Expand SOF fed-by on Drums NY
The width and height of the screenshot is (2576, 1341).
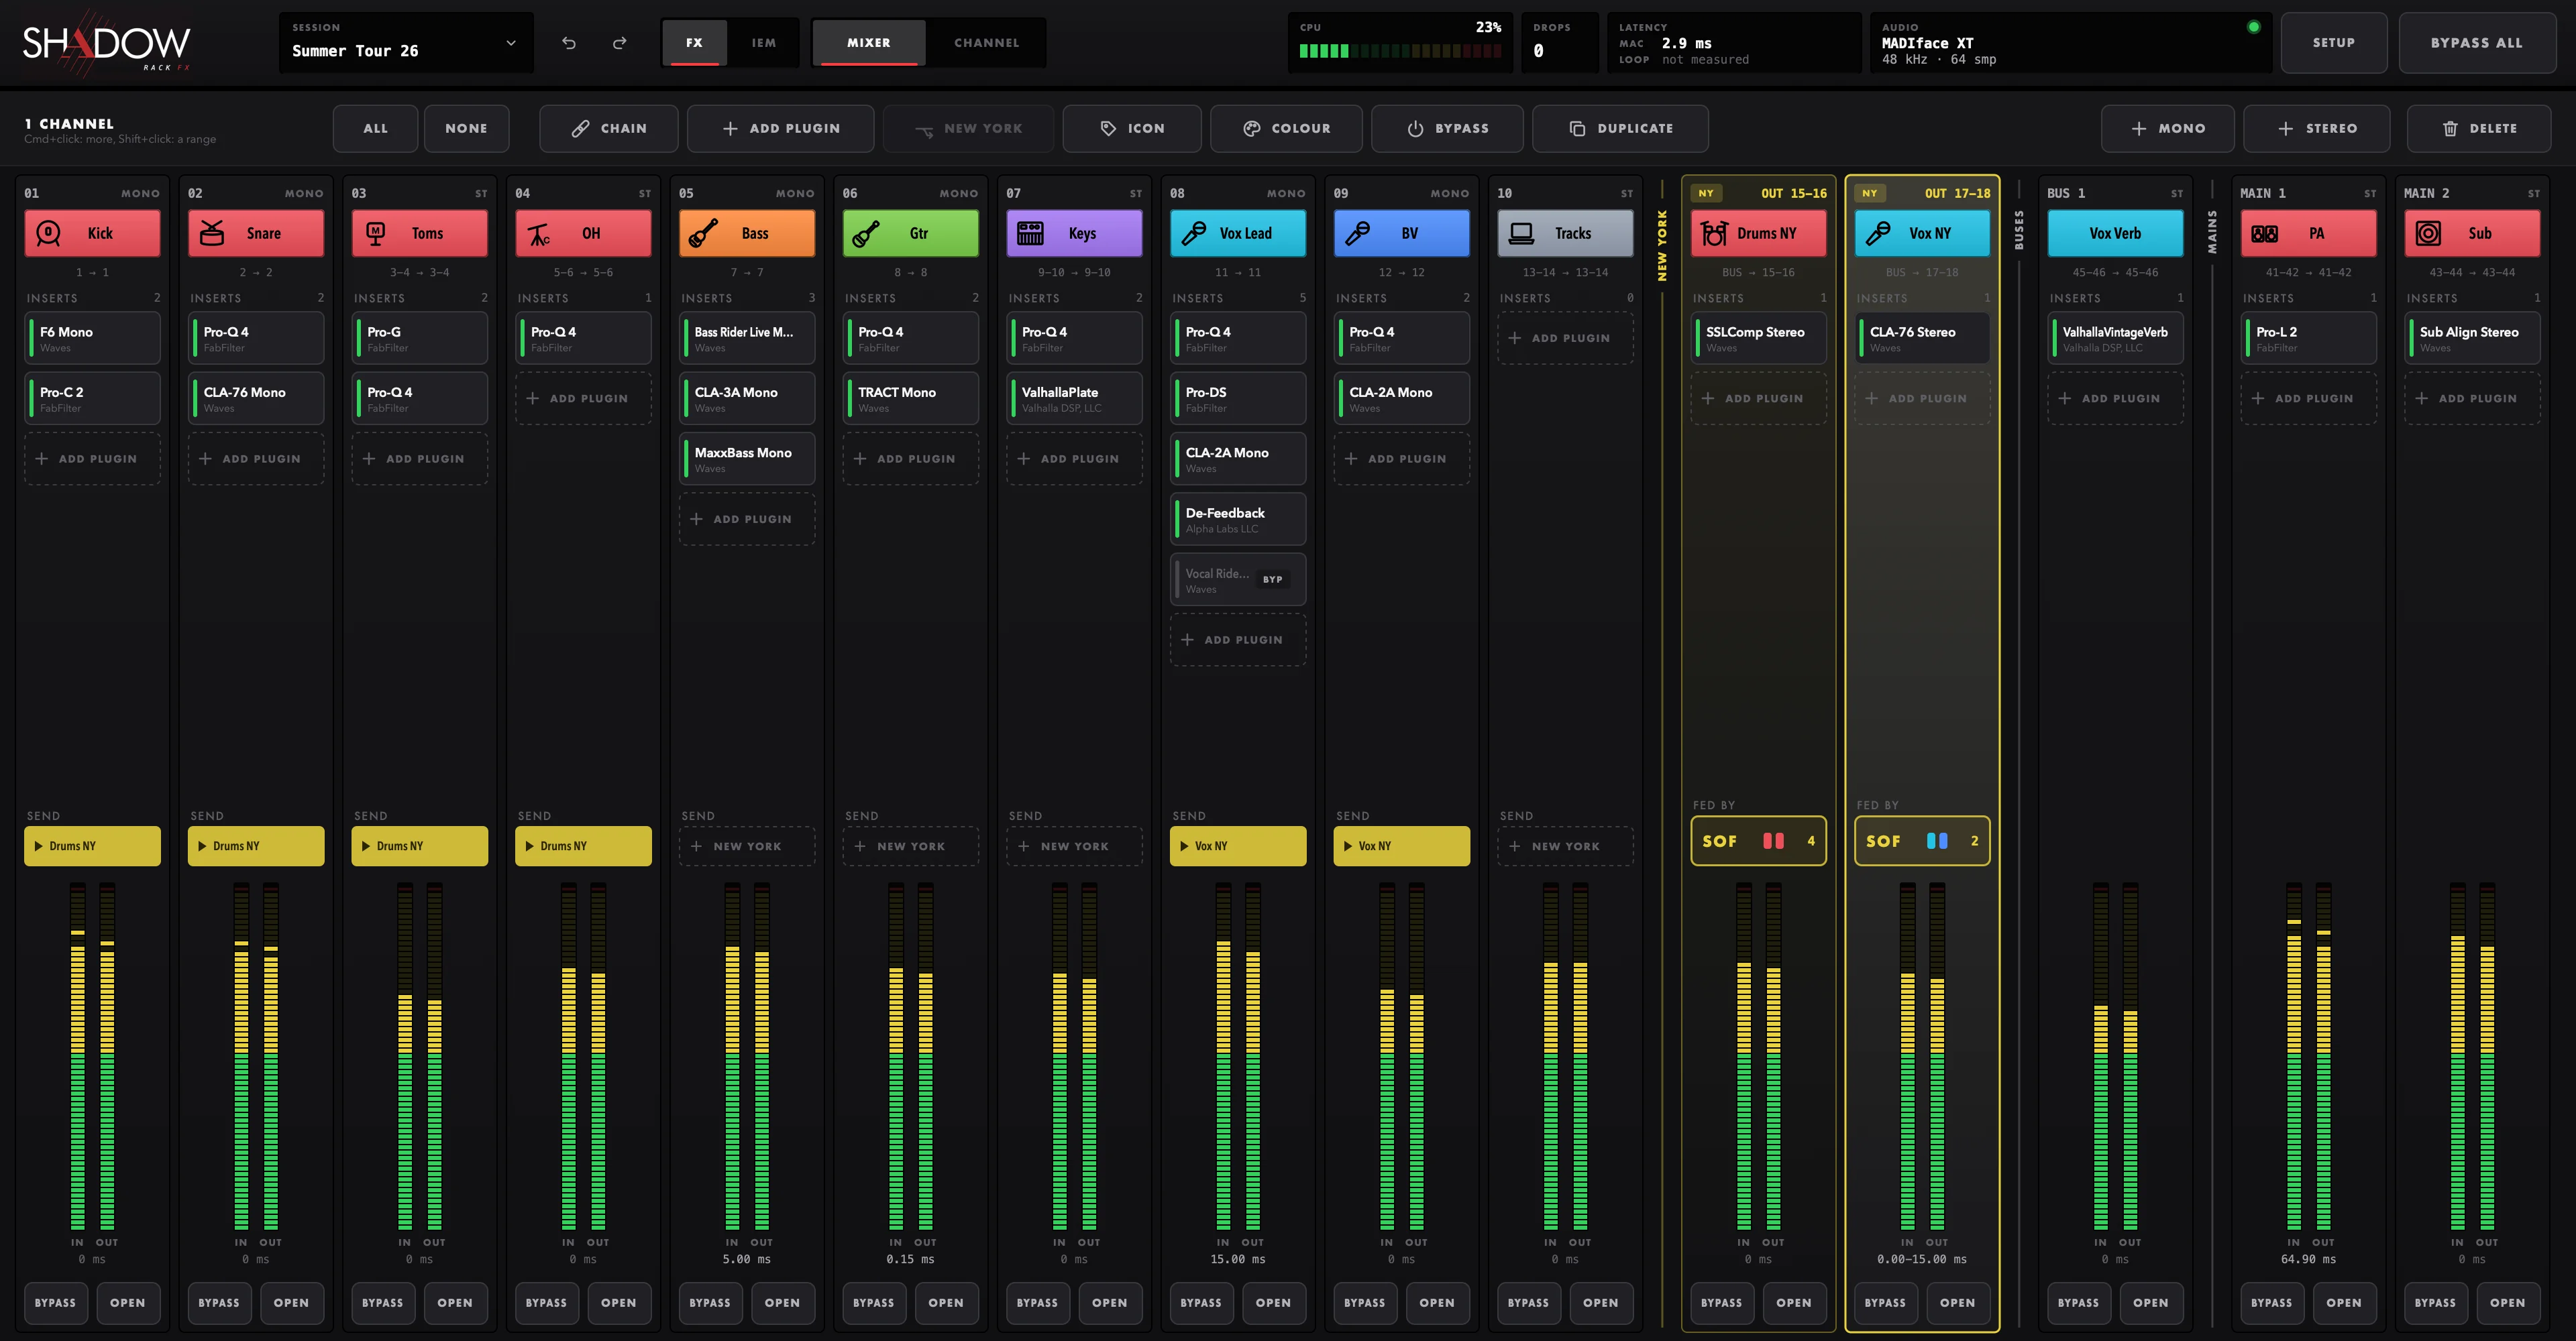pos(1758,840)
